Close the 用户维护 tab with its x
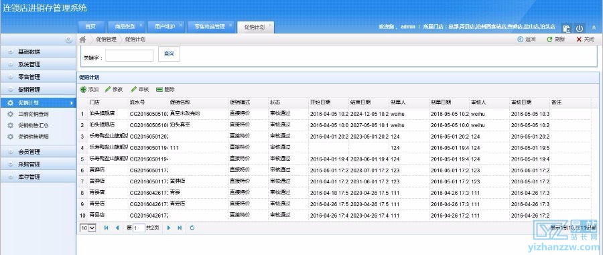The width and height of the screenshot is (603, 255). pyautogui.click(x=181, y=25)
